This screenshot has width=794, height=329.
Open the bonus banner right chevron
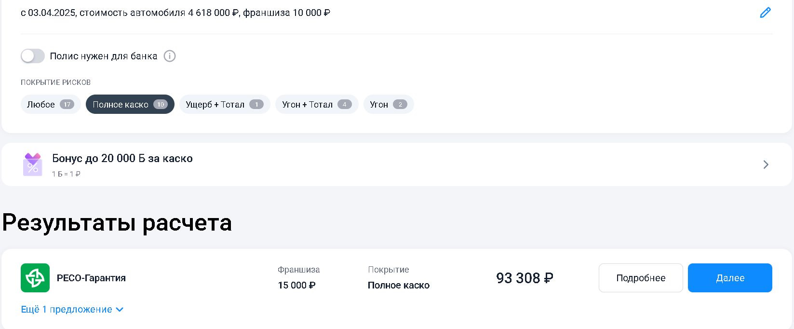(x=766, y=164)
